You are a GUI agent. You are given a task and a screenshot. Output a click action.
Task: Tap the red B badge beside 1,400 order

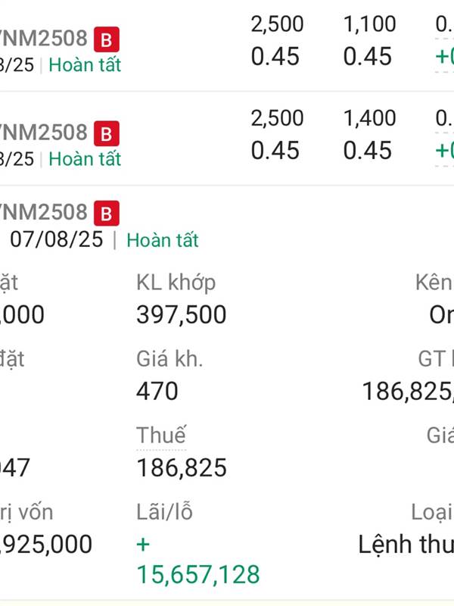pos(107,134)
